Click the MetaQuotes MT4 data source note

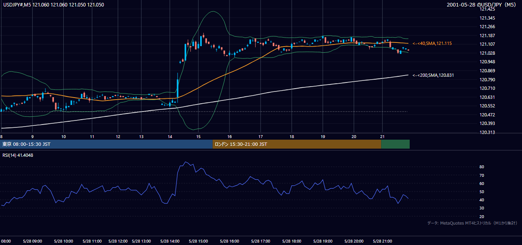point(472,223)
